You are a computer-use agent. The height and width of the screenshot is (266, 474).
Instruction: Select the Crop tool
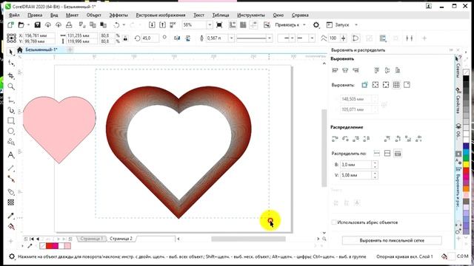pyautogui.click(x=11, y=75)
